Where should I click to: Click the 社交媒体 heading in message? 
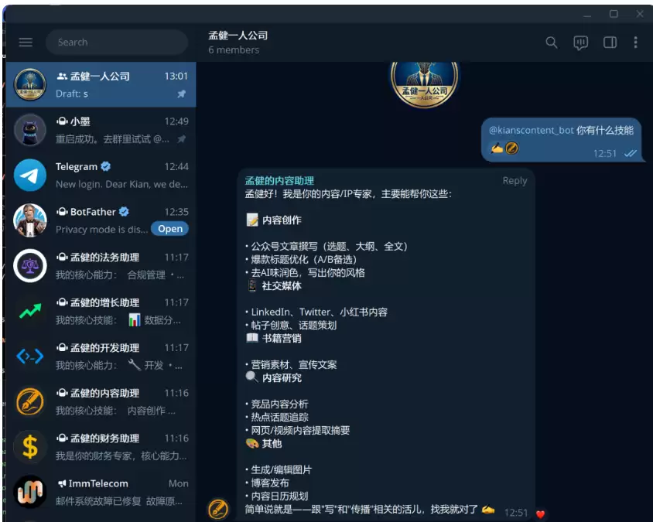[x=282, y=286]
